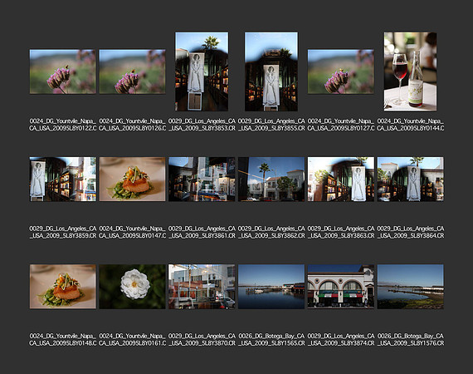This screenshot has height=374, width=473.
Task: Click filename ending 5L8Y3862.CR
Action: coord(271,233)
